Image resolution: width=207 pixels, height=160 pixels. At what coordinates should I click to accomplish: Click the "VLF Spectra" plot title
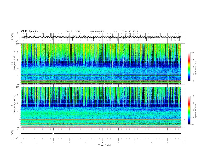point(30,31)
